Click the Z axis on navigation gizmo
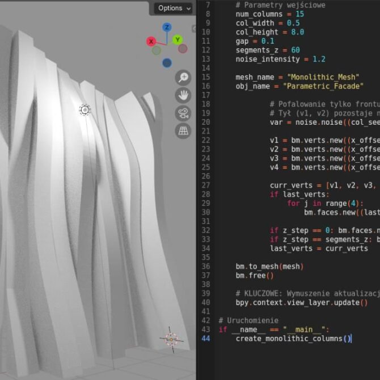The height and width of the screenshot is (380, 380). click(x=167, y=27)
